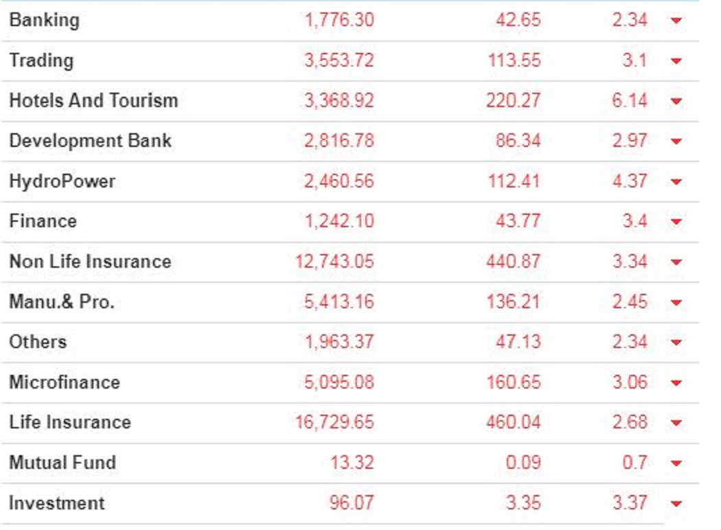The height and width of the screenshot is (530, 721).
Task: Click the down arrow in Life Insurance row
Action: click(x=676, y=423)
